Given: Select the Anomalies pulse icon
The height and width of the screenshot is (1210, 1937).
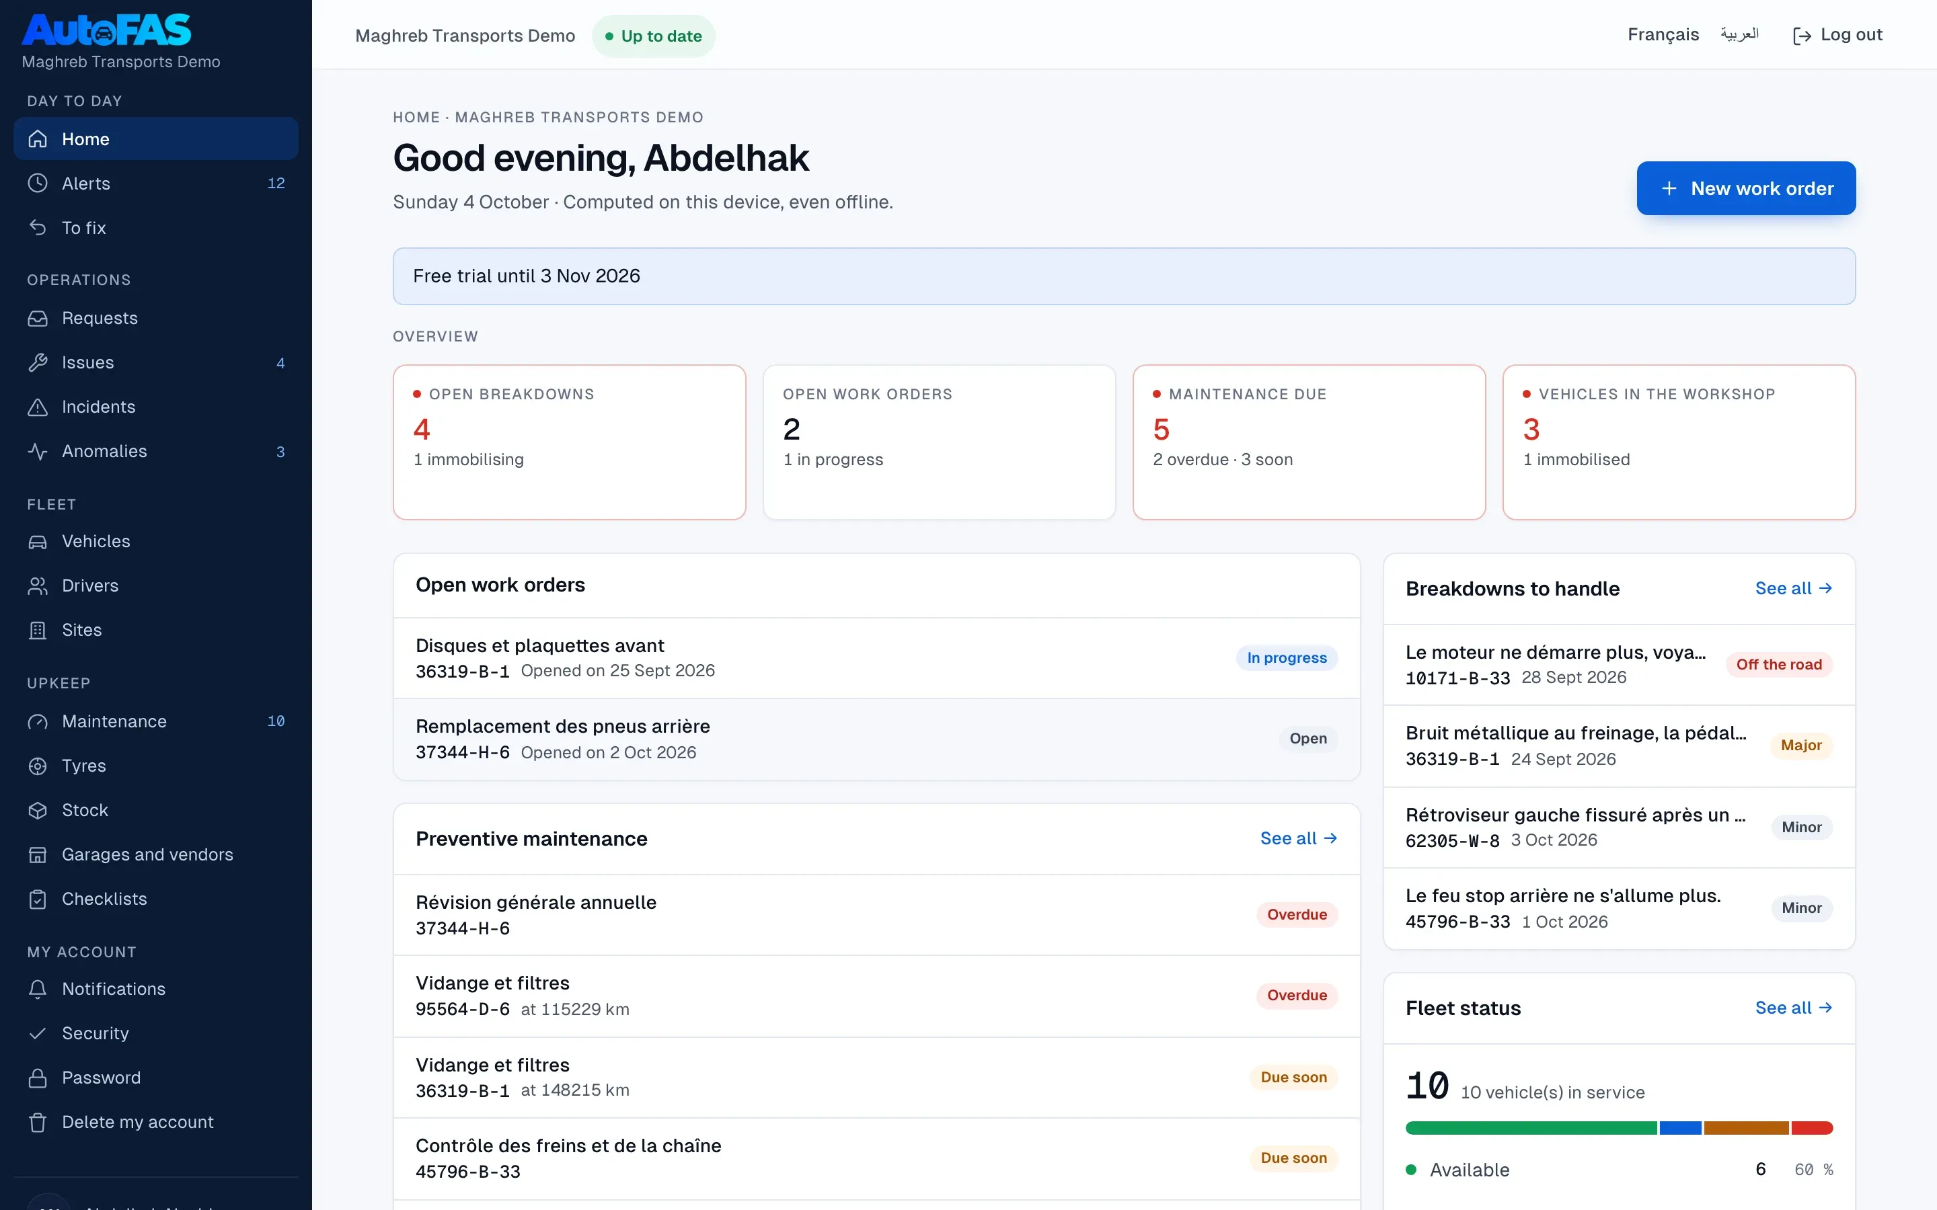Looking at the screenshot, I should (x=38, y=451).
